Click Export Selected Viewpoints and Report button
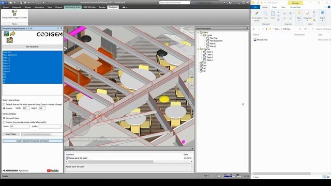This screenshot has width=331, height=186. coord(33,141)
